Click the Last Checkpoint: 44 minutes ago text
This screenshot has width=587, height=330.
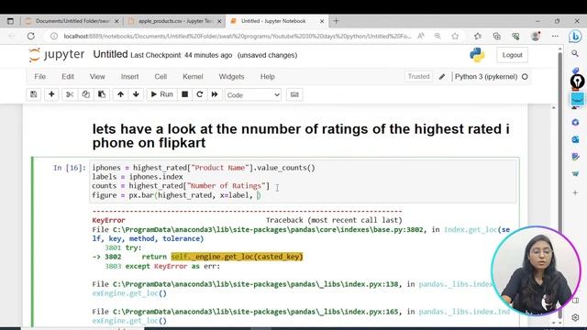click(182, 55)
